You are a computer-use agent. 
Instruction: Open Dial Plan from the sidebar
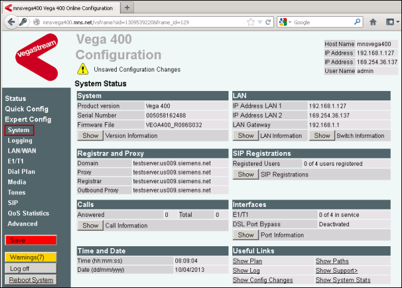[x=21, y=171]
